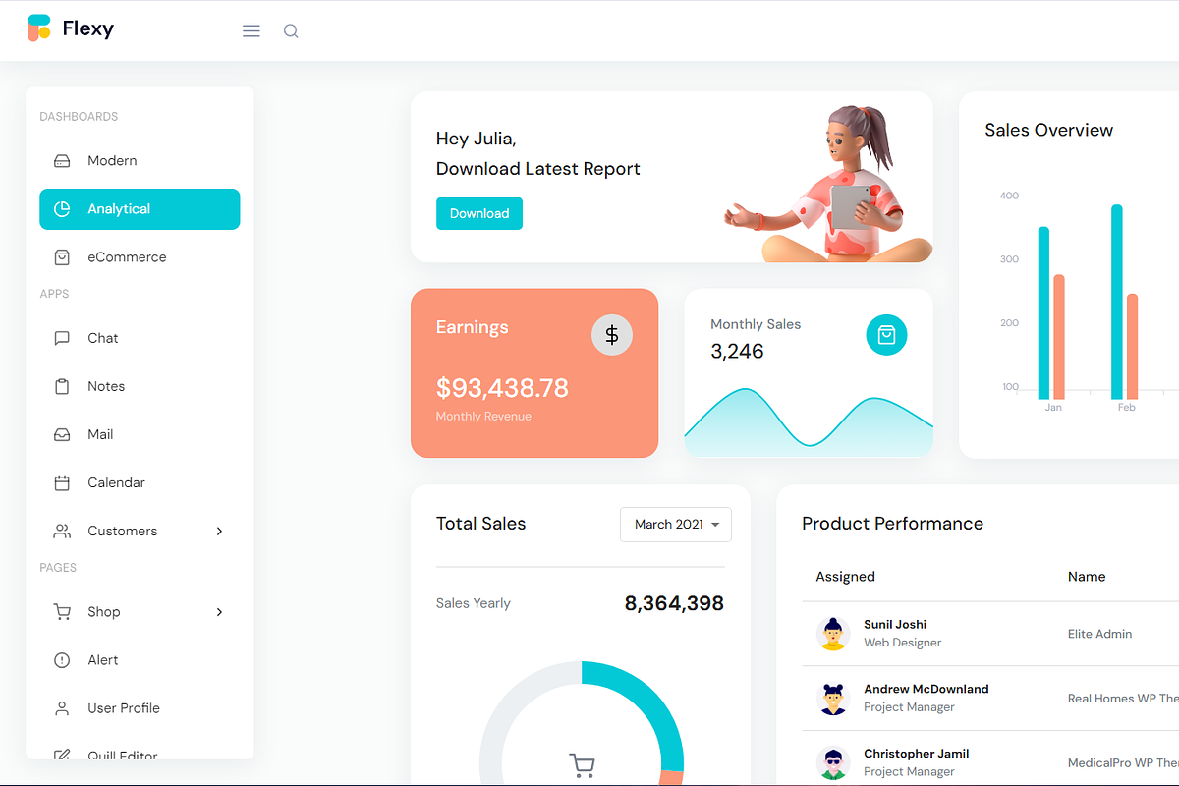Click the 8,364,398 sales yearly figure
This screenshot has width=1179, height=786.
pos(674,603)
